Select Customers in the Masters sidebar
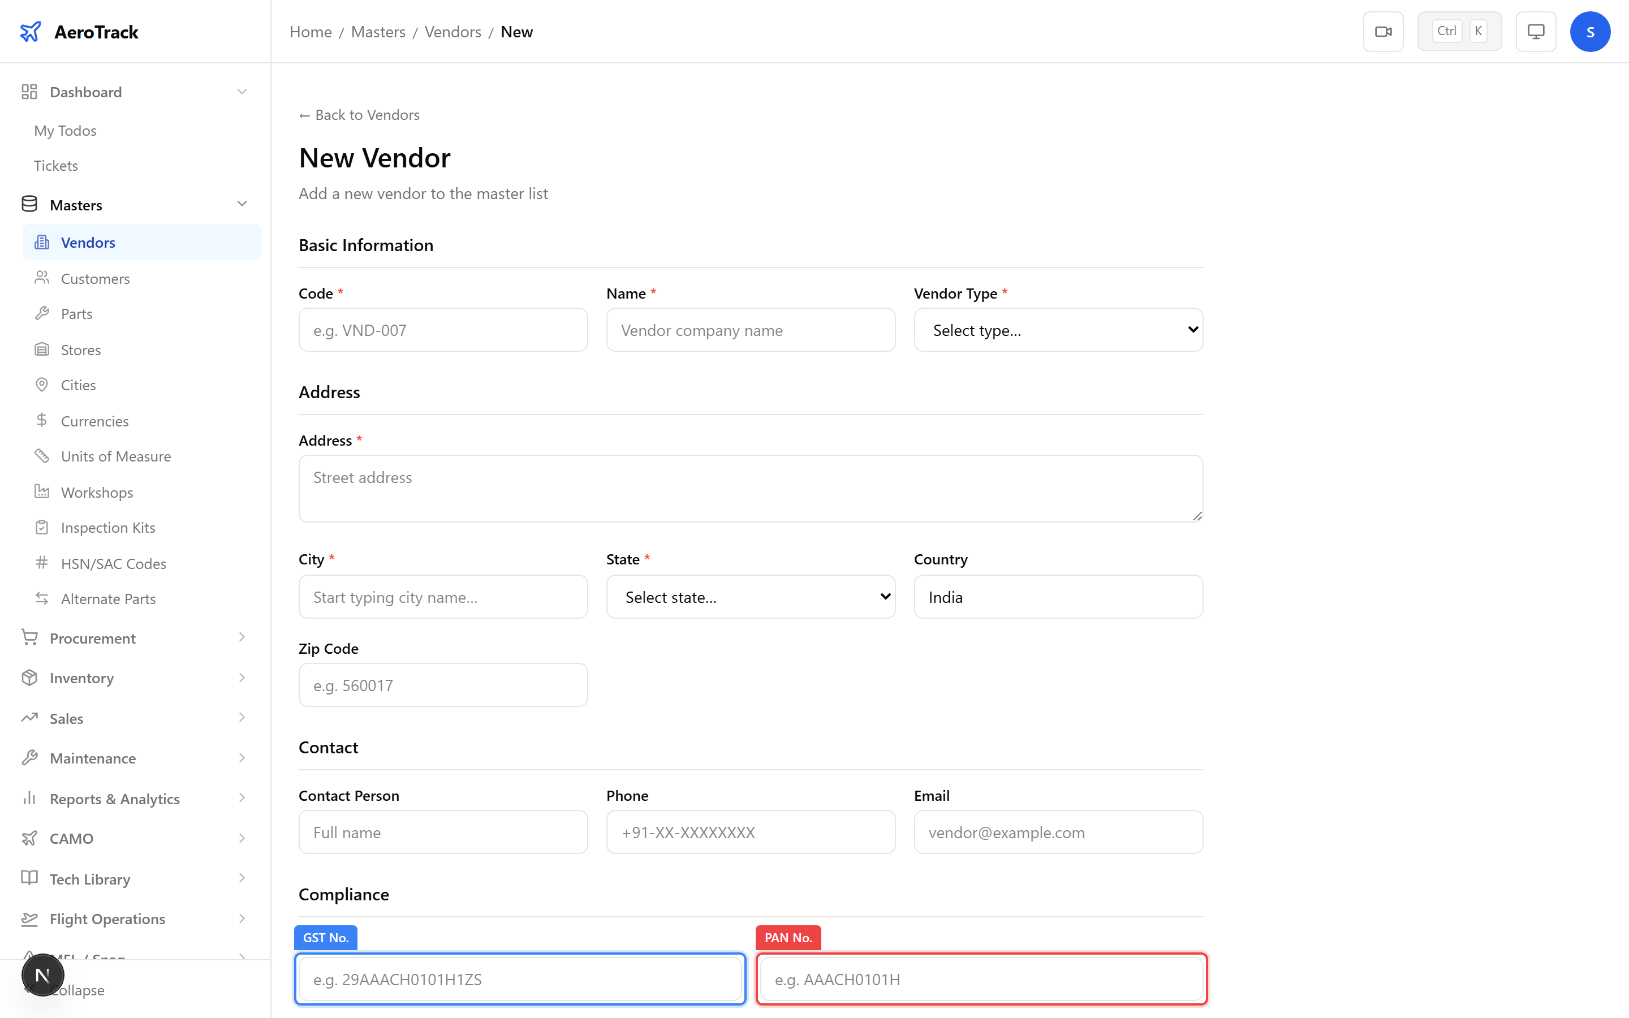This screenshot has width=1629, height=1018. coord(95,278)
